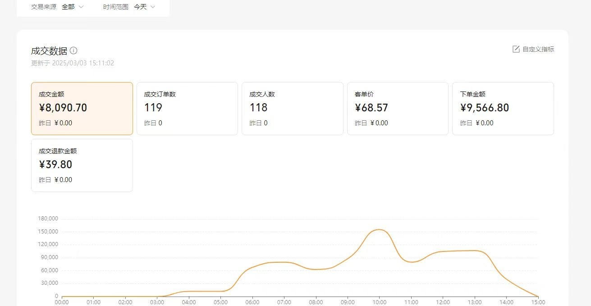
Task: Click the chart curve plateau above 13:00
Action: [475, 251]
